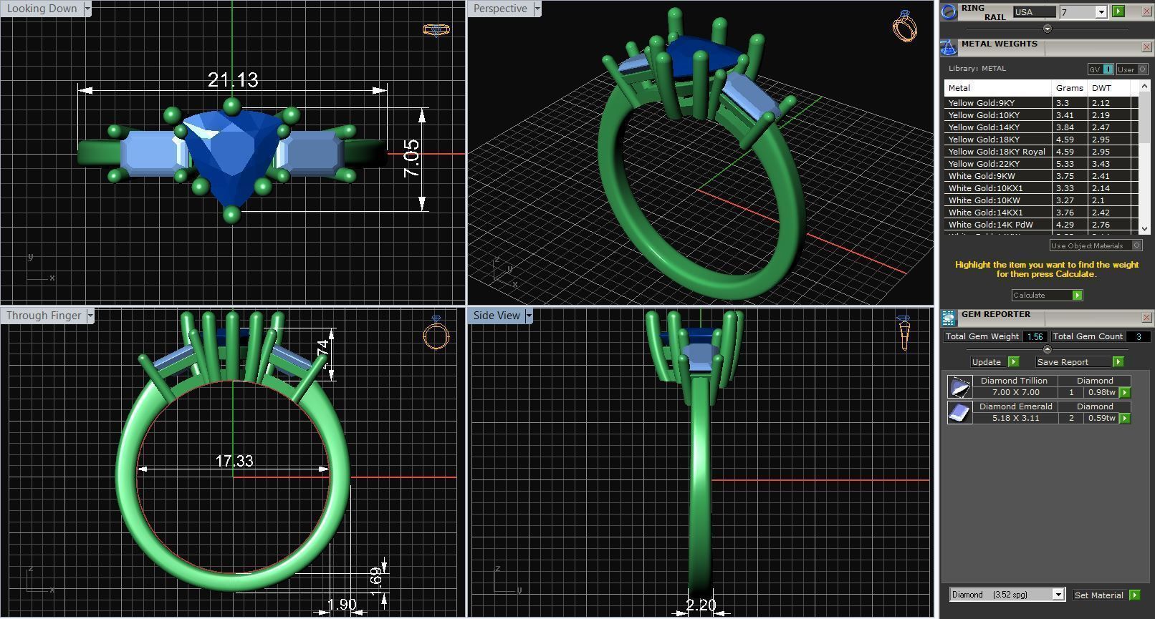Screen dimensions: 1155x619
Task: Click the Grams column header
Action: (1069, 88)
